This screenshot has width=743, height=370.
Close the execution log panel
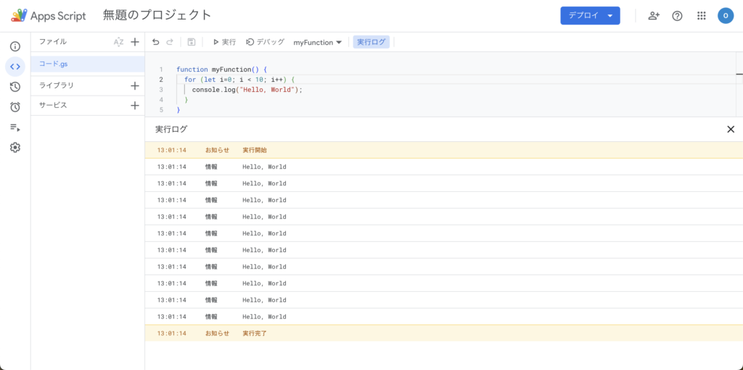coord(731,129)
